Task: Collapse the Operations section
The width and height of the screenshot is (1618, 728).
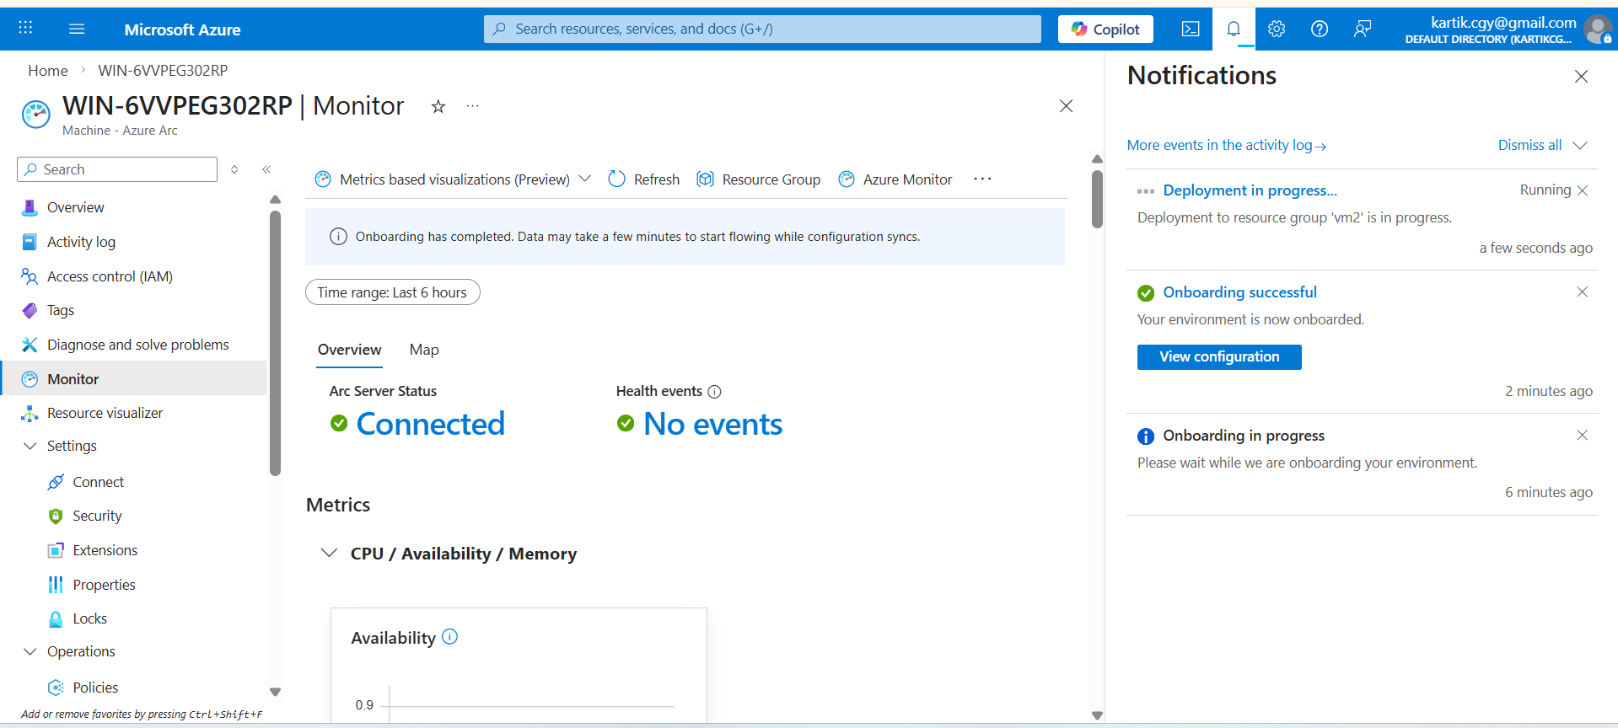Action: [x=30, y=651]
